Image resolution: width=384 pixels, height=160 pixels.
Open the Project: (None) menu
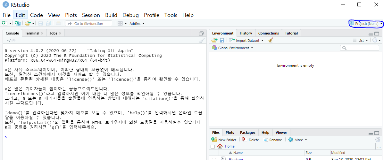click(x=366, y=24)
